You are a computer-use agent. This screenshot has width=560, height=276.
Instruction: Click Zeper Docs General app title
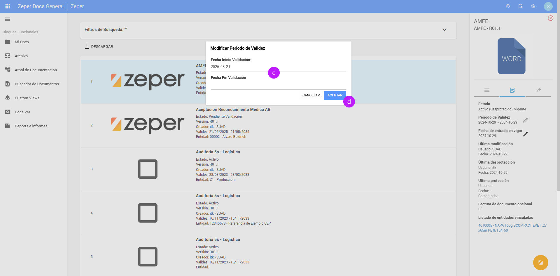(41, 6)
